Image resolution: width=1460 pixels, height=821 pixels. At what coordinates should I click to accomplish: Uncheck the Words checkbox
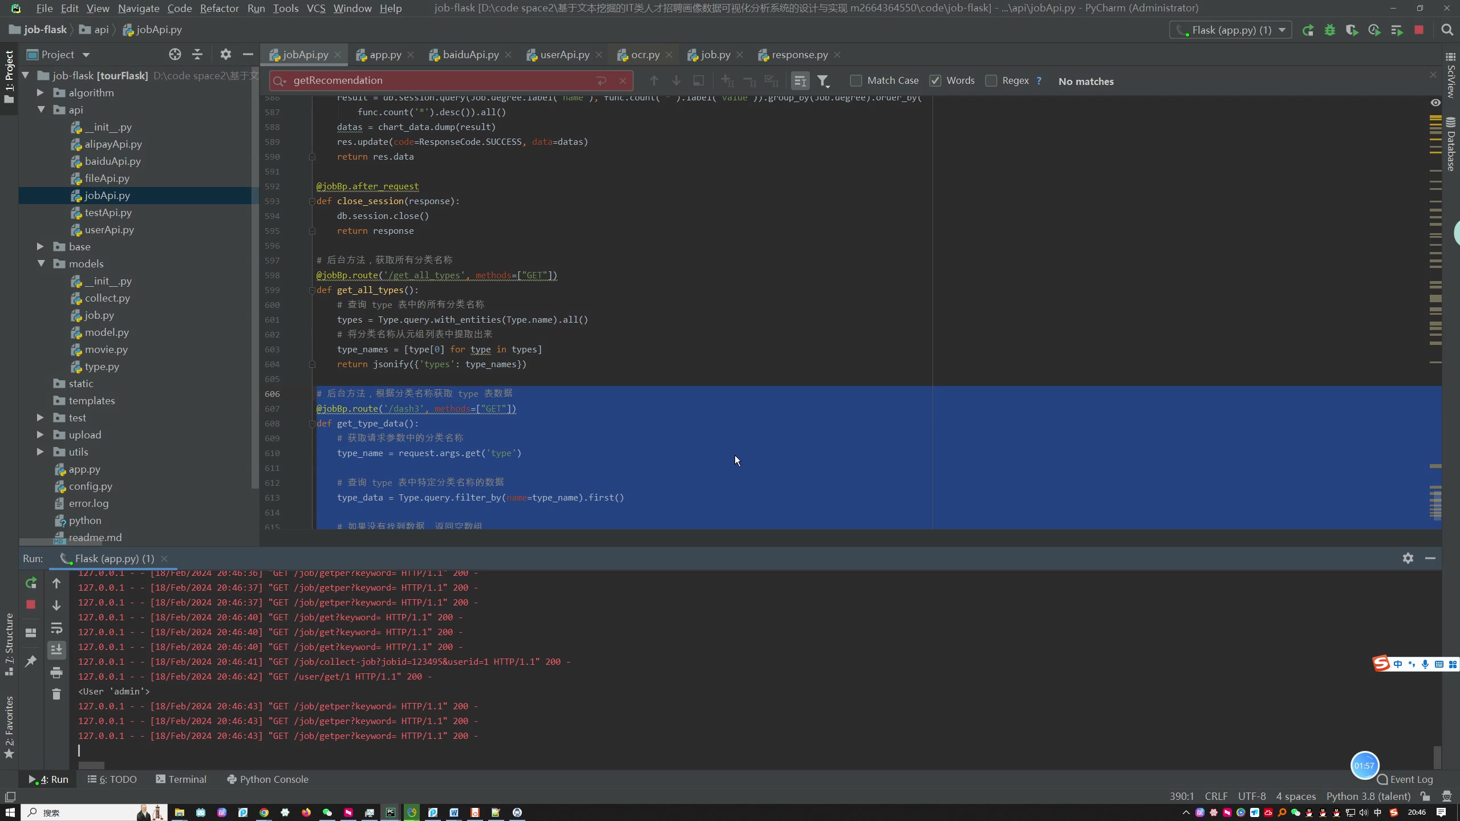[935, 81]
